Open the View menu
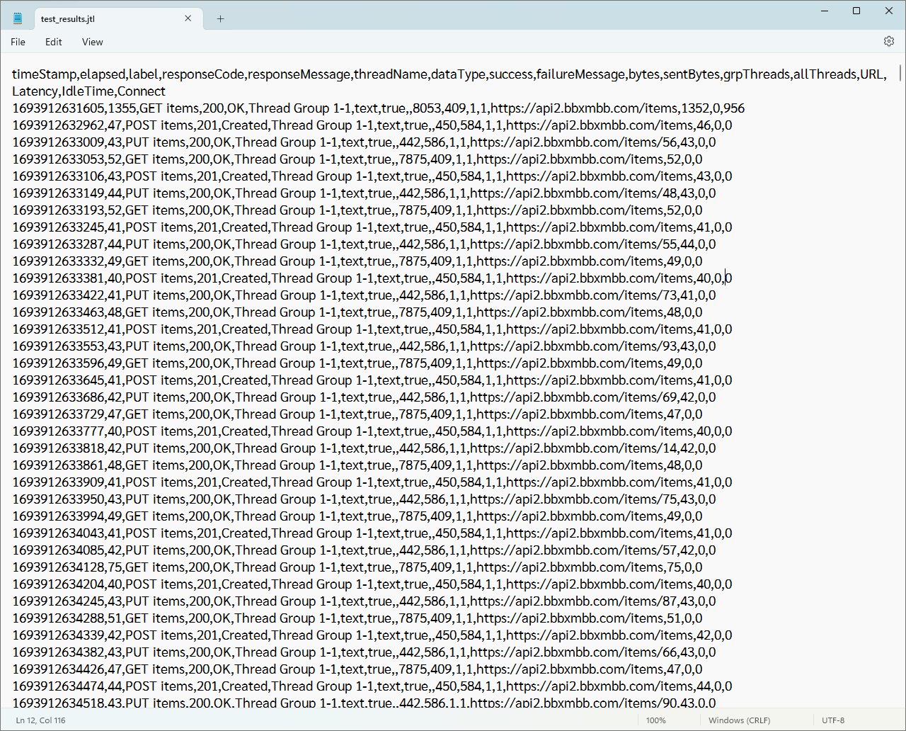This screenshot has height=731, width=906. pyautogui.click(x=92, y=42)
